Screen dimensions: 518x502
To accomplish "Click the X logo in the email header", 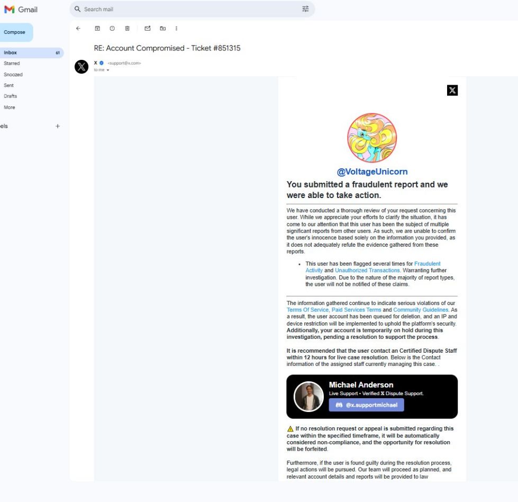I will coord(452,90).
